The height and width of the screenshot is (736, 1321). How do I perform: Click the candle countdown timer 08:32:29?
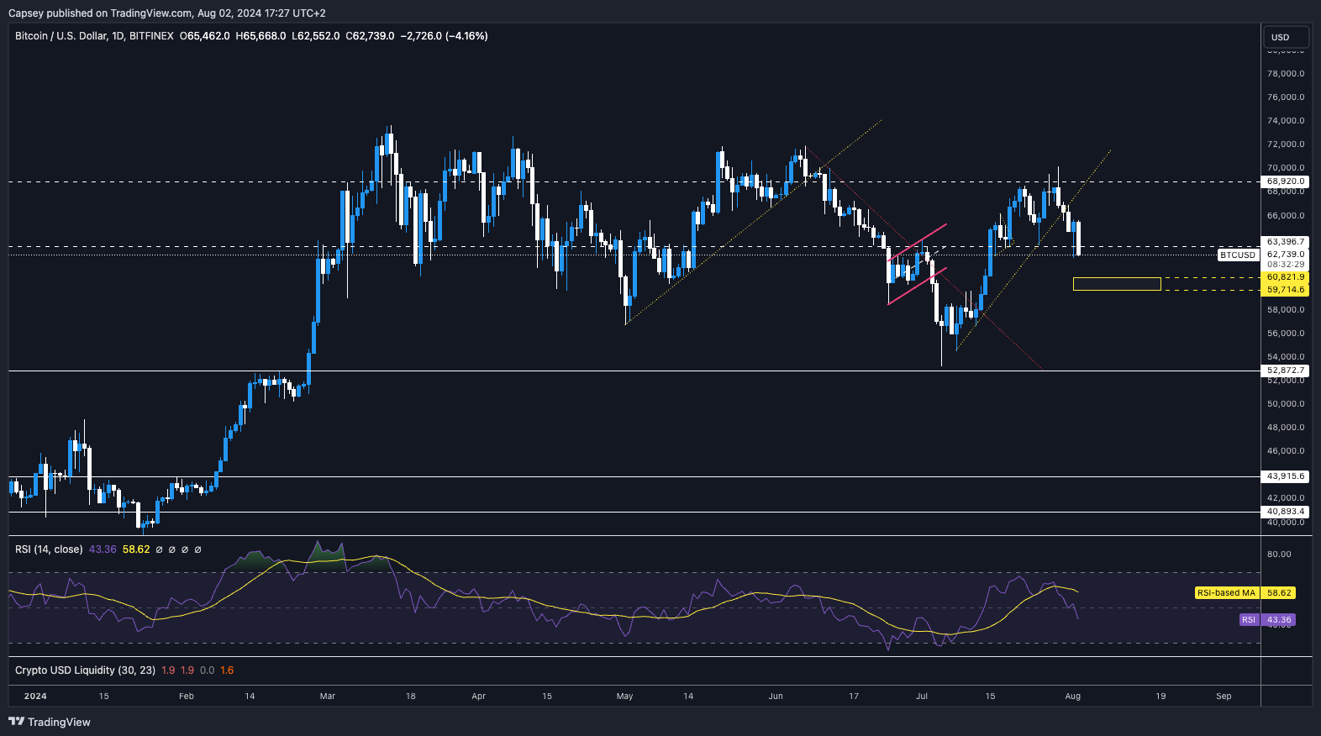(1286, 265)
